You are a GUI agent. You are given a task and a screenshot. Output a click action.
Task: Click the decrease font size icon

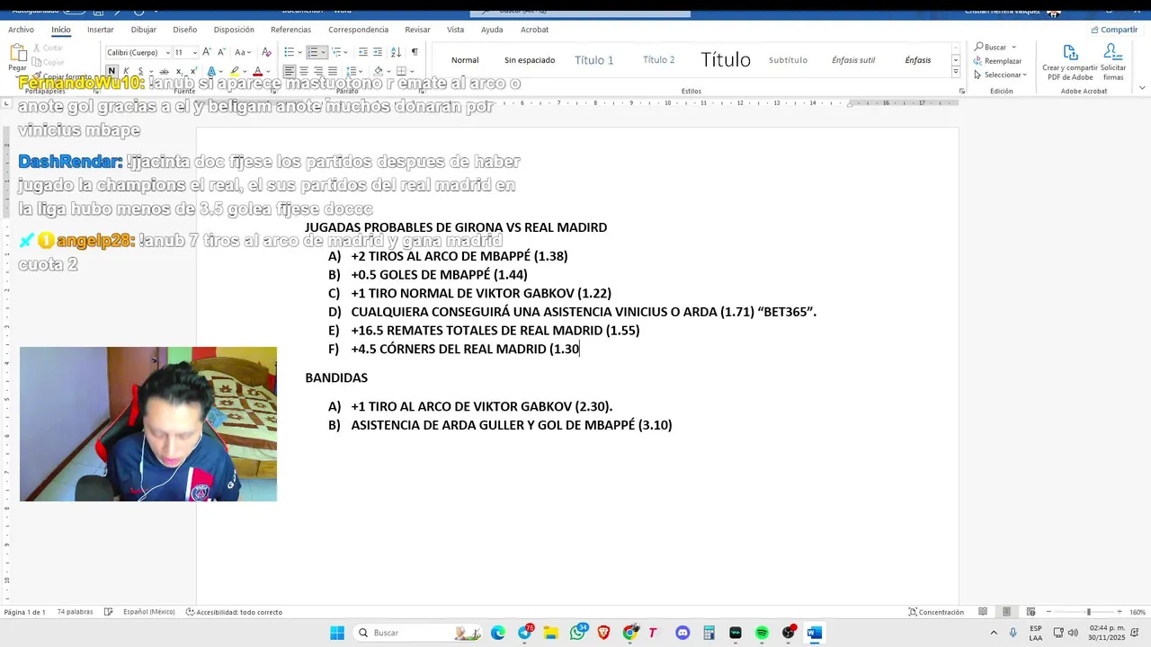pyautogui.click(x=221, y=52)
